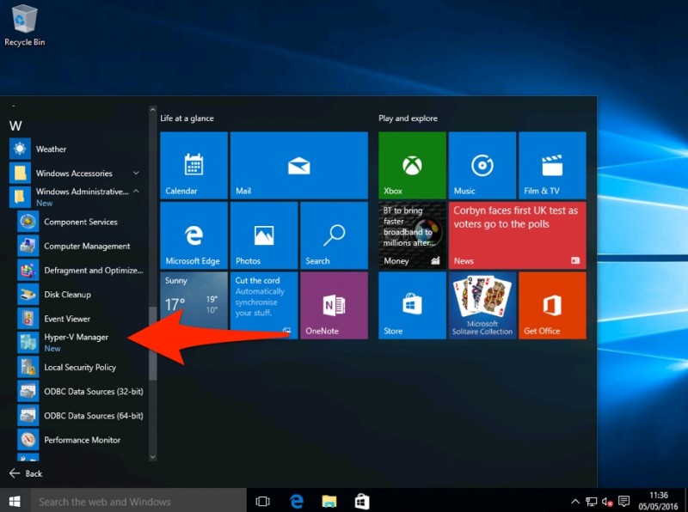This screenshot has height=512, width=688.
Task: Click the Weather app icon in the list
Action: pos(20,149)
